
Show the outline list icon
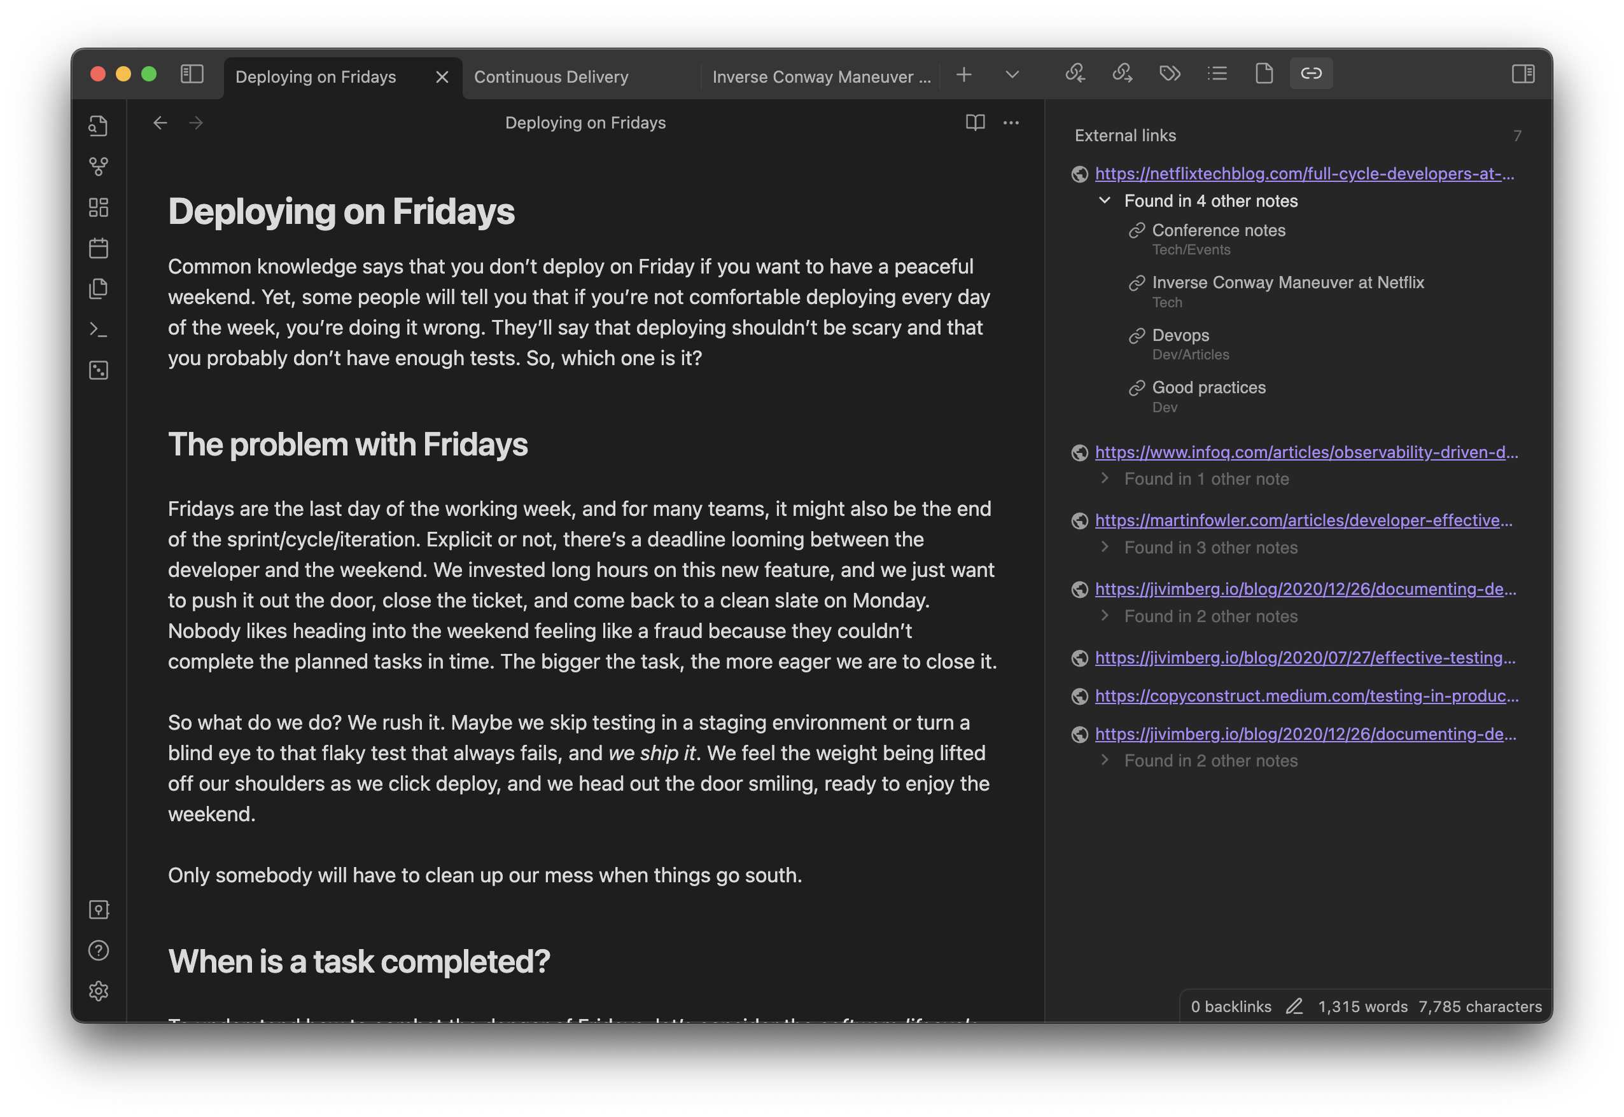tap(1217, 74)
